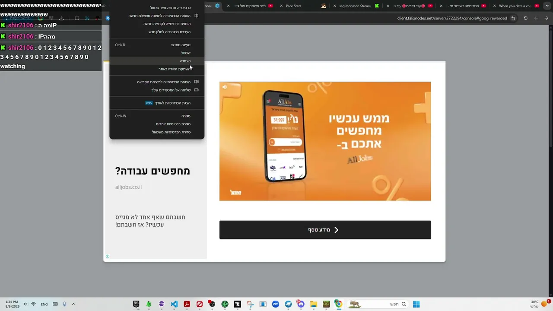Open Google Chrome from the taskbar

click(339, 304)
